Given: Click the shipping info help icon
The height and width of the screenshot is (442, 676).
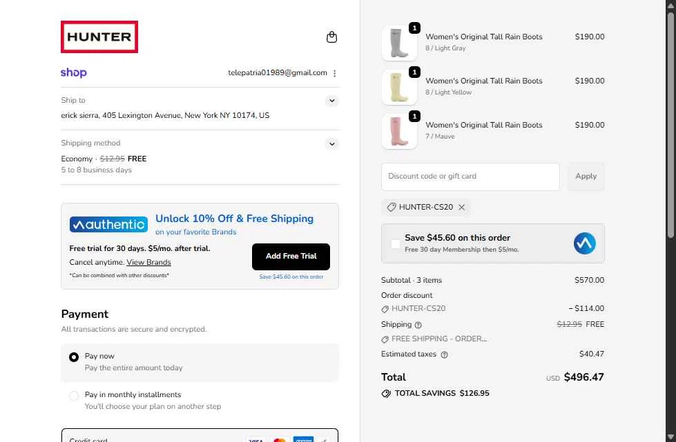Looking at the screenshot, I should click(418, 325).
